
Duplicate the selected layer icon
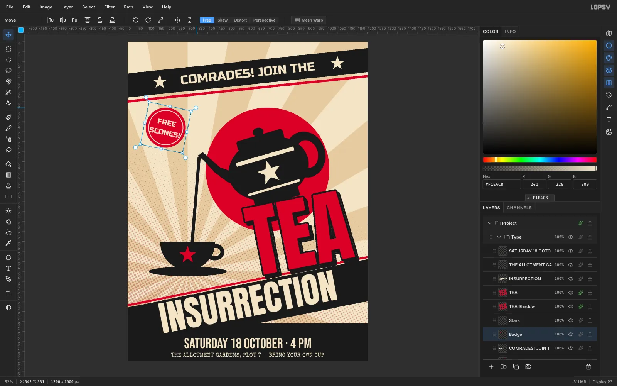(516, 367)
